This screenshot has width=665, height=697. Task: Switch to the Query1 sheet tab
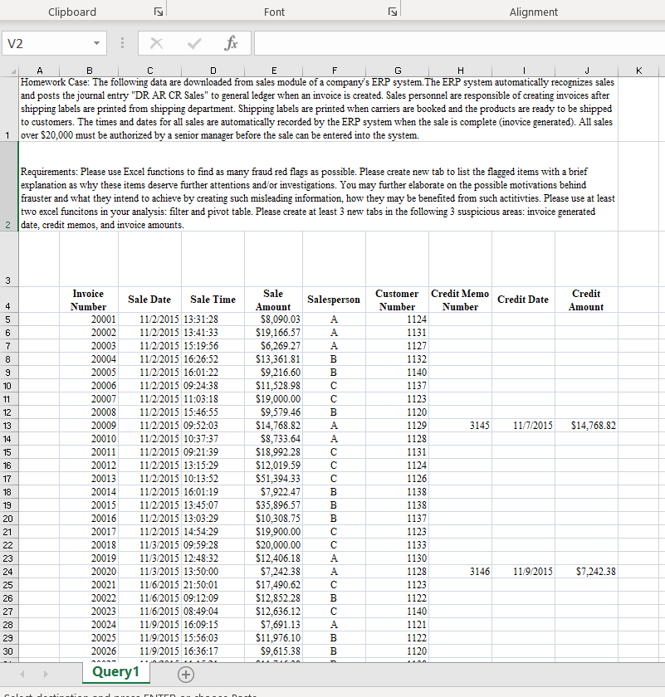coord(115,672)
